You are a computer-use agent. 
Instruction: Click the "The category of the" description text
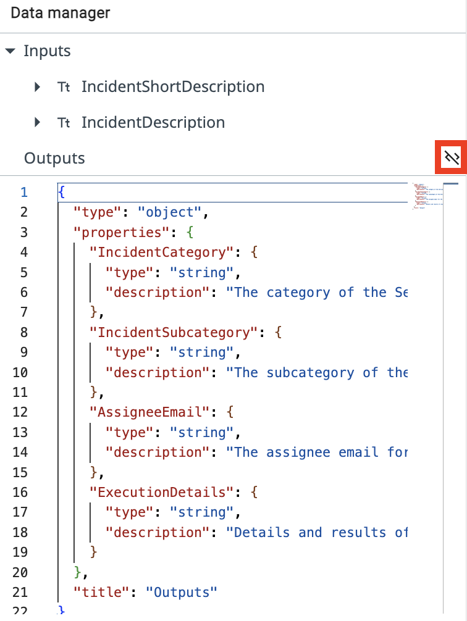310,292
